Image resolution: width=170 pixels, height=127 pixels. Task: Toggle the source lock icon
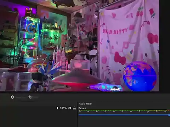click(74, 108)
